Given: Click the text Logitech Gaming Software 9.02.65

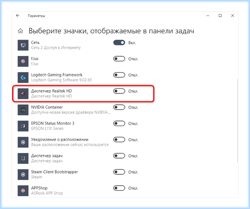Looking at the screenshot, I should coord(61,80).
